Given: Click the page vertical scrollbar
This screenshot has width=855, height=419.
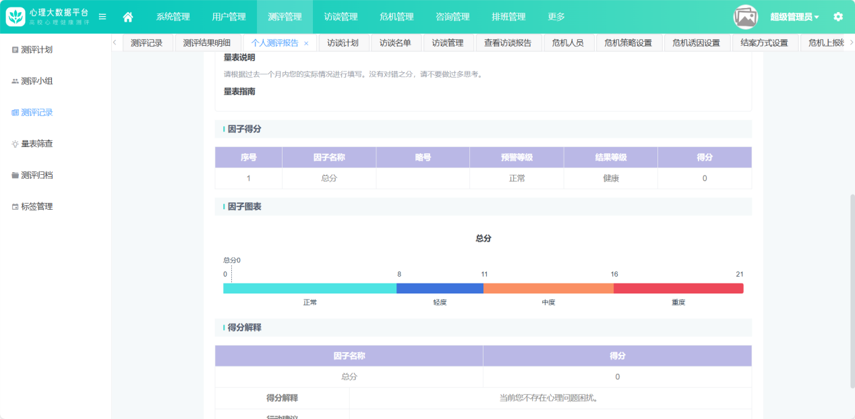Looking at the screenshot, I should (x=851, y=270).
